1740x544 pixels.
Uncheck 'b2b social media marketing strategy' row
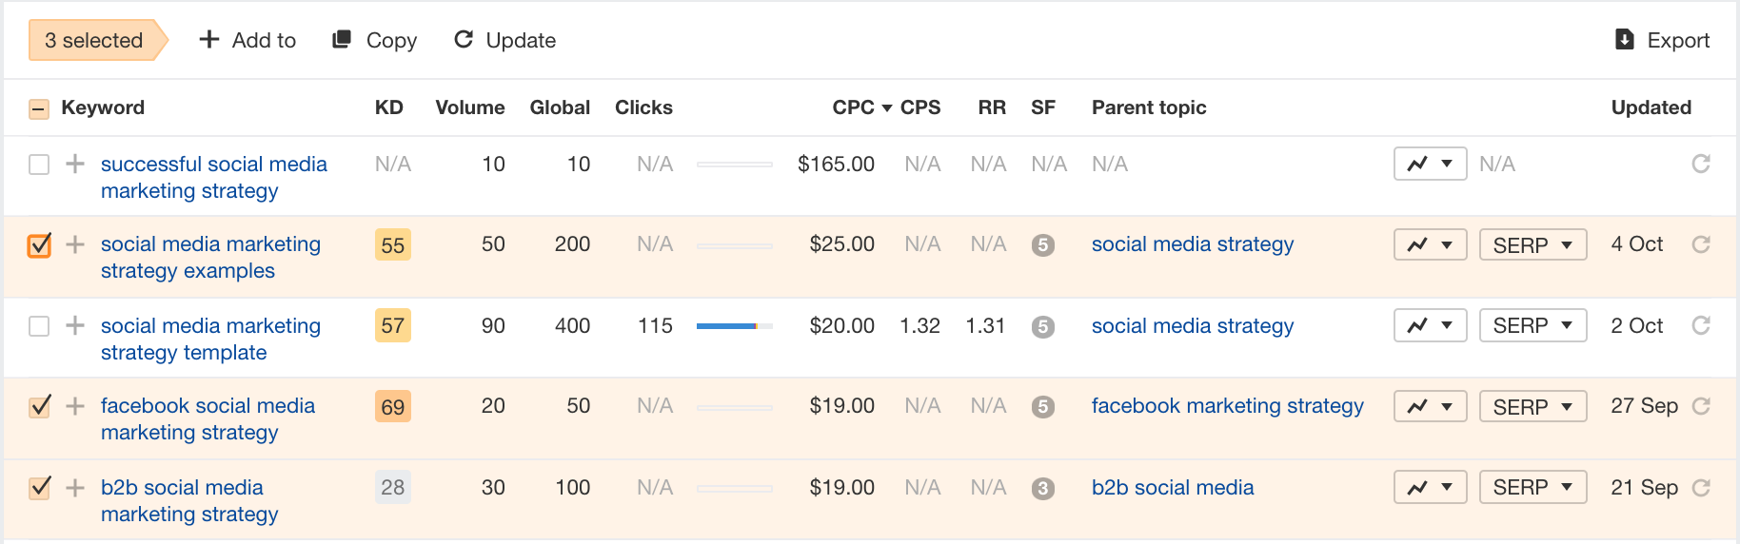pos(39,488)
